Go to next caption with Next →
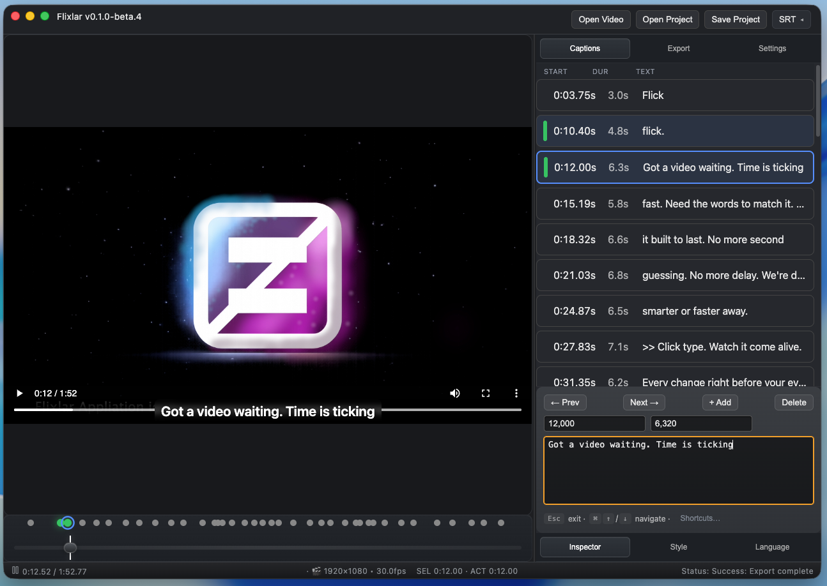This screenshot has height=586, width=827. coord(644,402)
